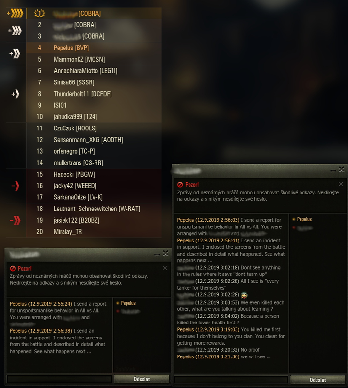The height and width of the screenshot is (388, 348).
Task: Click the white triple-chevron promotion icon
Action: (x=15, y=31)
